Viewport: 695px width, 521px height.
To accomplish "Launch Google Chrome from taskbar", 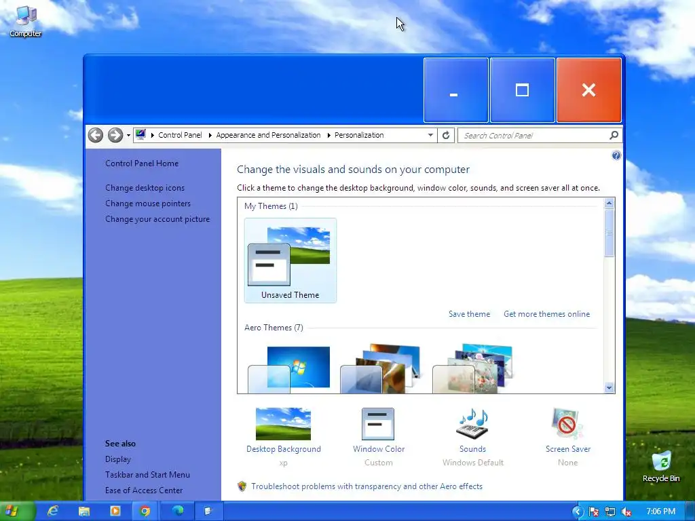I will [145, 512].
